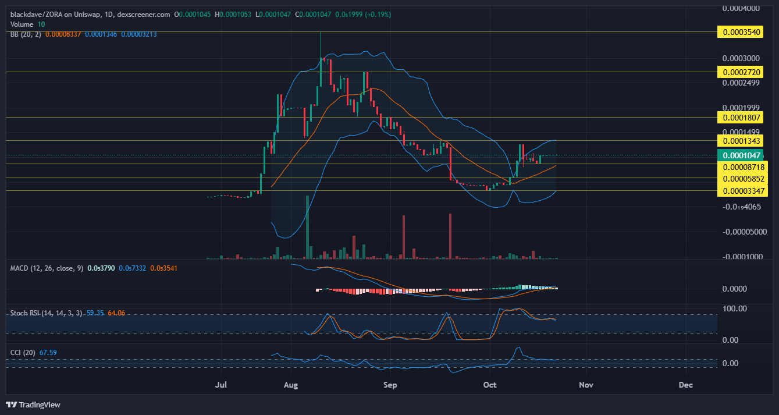Image resolution: width=779 pixels, height=415 pixels.
Task: Click the 0.0001807 yellow price label
Action: 739,118
